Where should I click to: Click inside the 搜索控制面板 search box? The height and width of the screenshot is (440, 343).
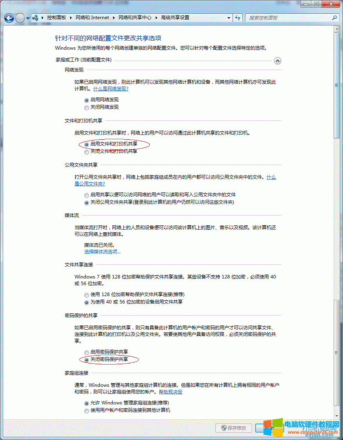point(285,18)
